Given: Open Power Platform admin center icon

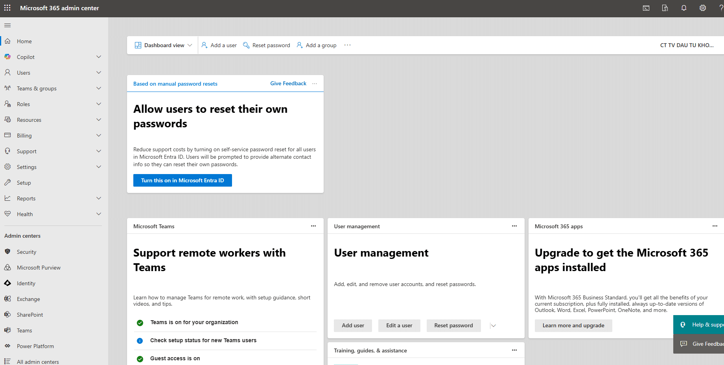Looking at the screenshot, I should click(x=7, y=346).
